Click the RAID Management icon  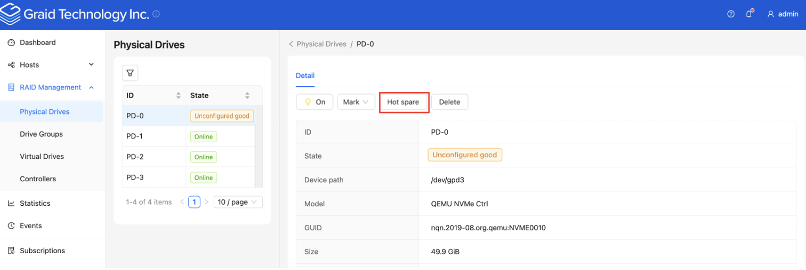tap(11, 87)
